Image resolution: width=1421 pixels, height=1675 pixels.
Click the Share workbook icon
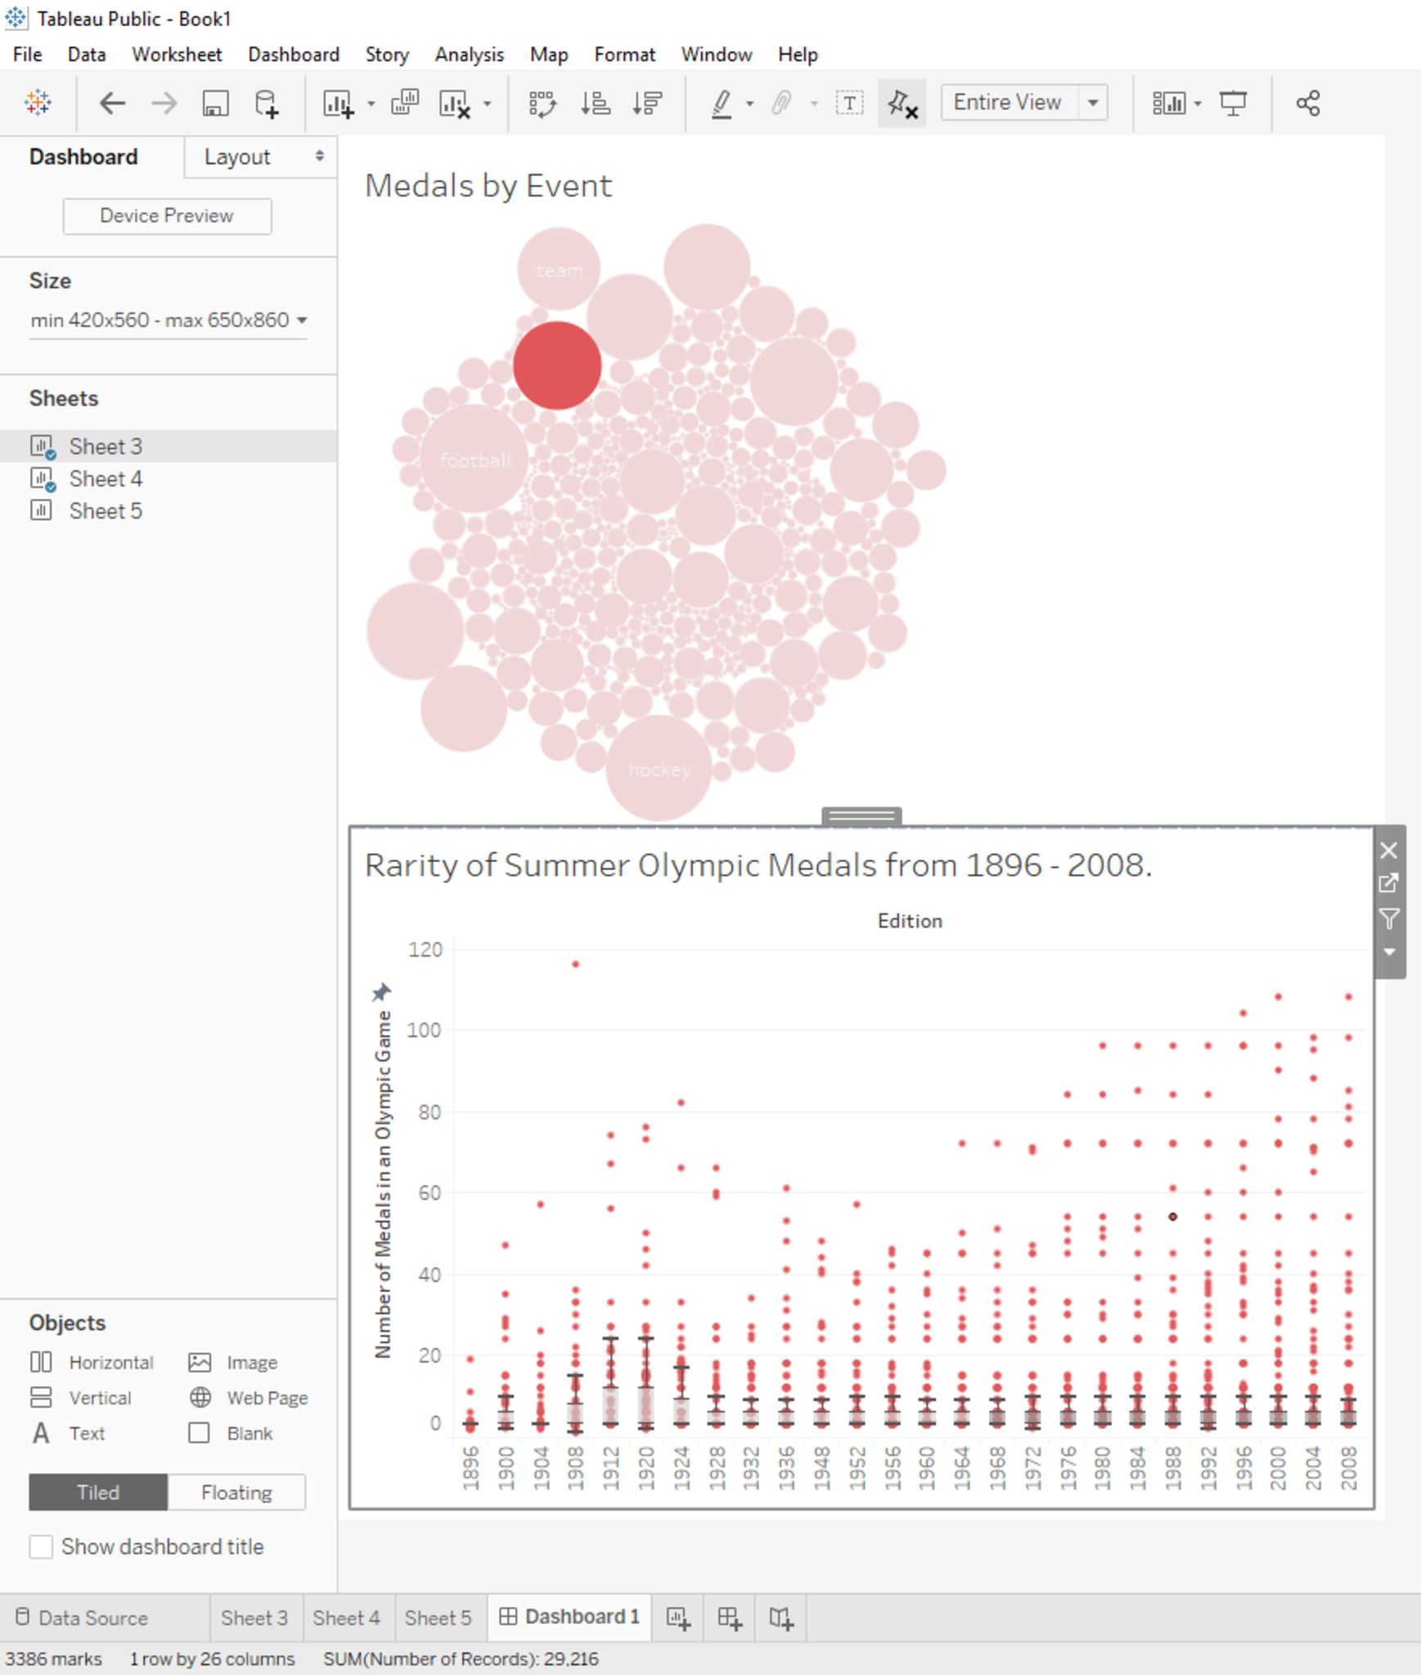pos(1307,104)
